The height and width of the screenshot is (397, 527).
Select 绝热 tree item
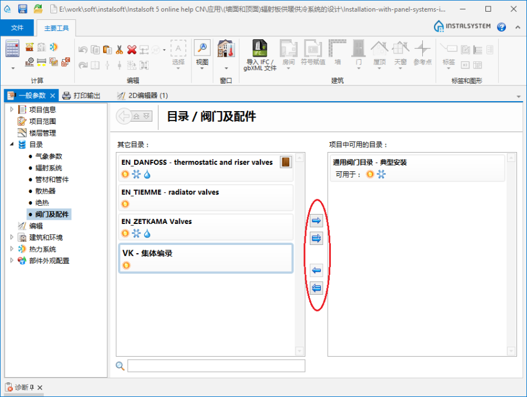pyautogui.click(x=42, y=203)
